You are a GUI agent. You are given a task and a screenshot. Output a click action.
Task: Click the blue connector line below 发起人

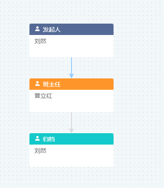[71, 65]
